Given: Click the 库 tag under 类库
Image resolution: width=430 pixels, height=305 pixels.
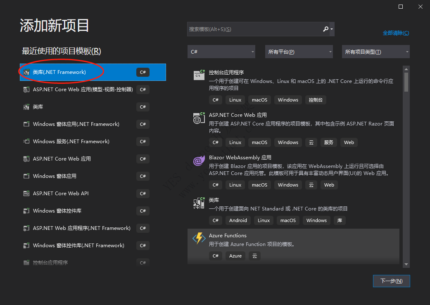Looking at the screenshot, I should tap(340, 220).
